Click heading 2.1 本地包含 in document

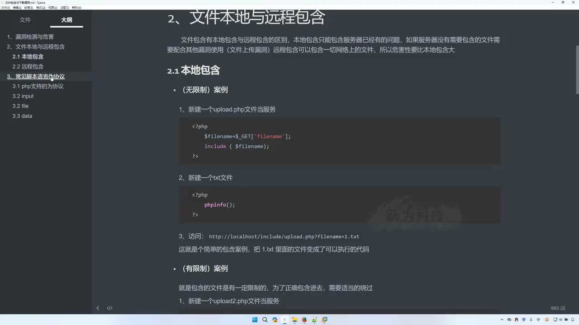coord(194,70)
